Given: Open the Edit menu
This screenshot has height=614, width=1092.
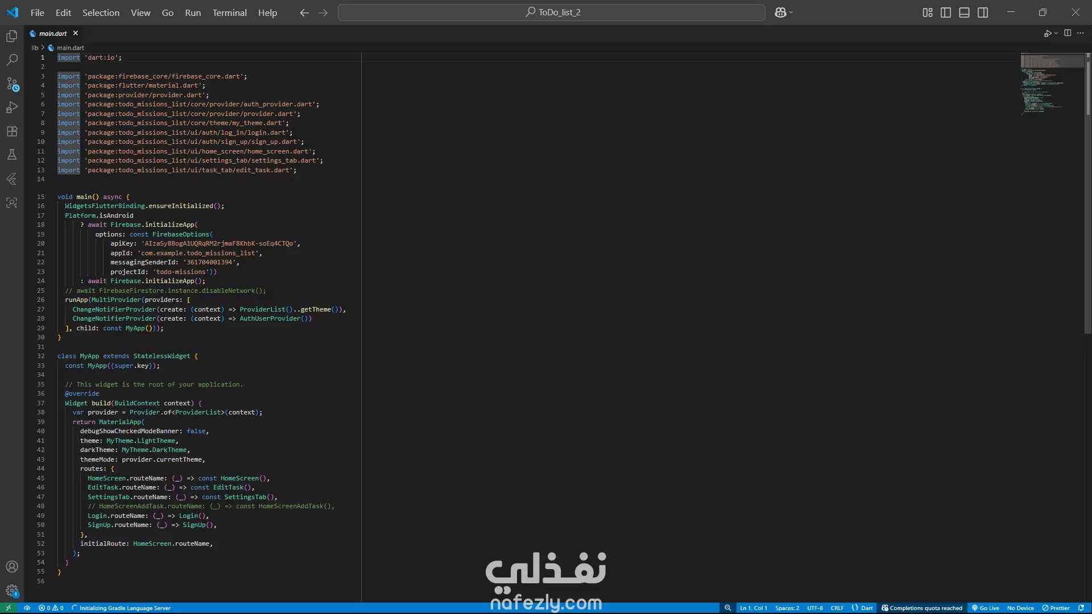Looking at the screenshot, I should coord(63,13).
